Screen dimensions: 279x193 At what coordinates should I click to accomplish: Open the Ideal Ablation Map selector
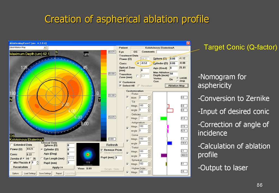tap(45, 47)
